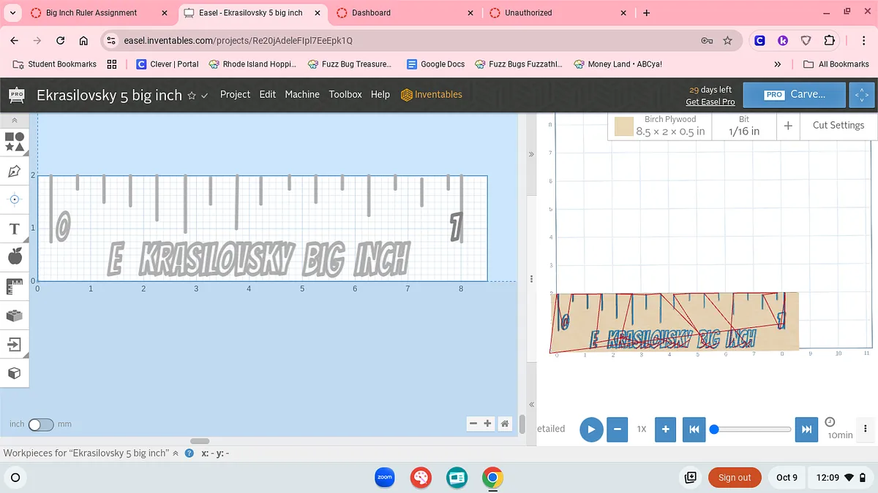Open Birch Plywood material selector
The height and width of the screenshot is (493, 878).
659,126
